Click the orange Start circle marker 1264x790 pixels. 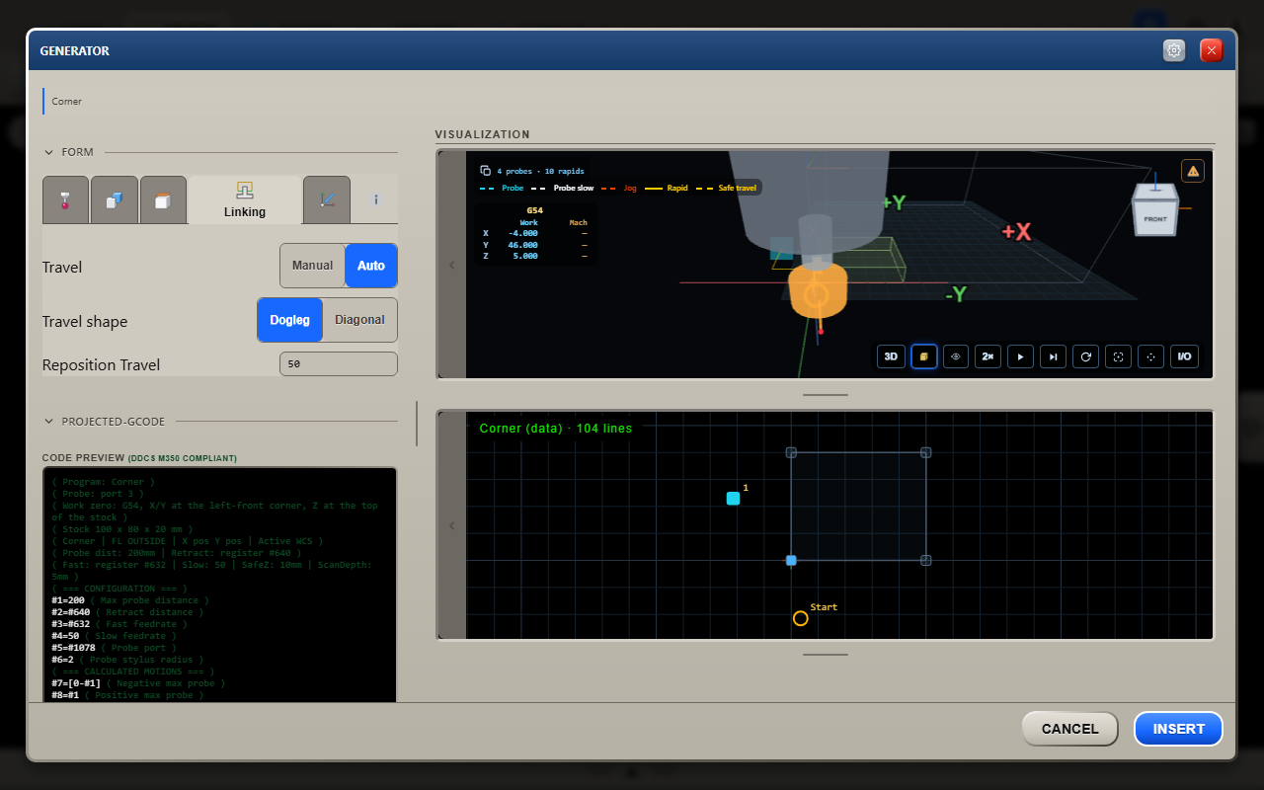coord(800,618)
